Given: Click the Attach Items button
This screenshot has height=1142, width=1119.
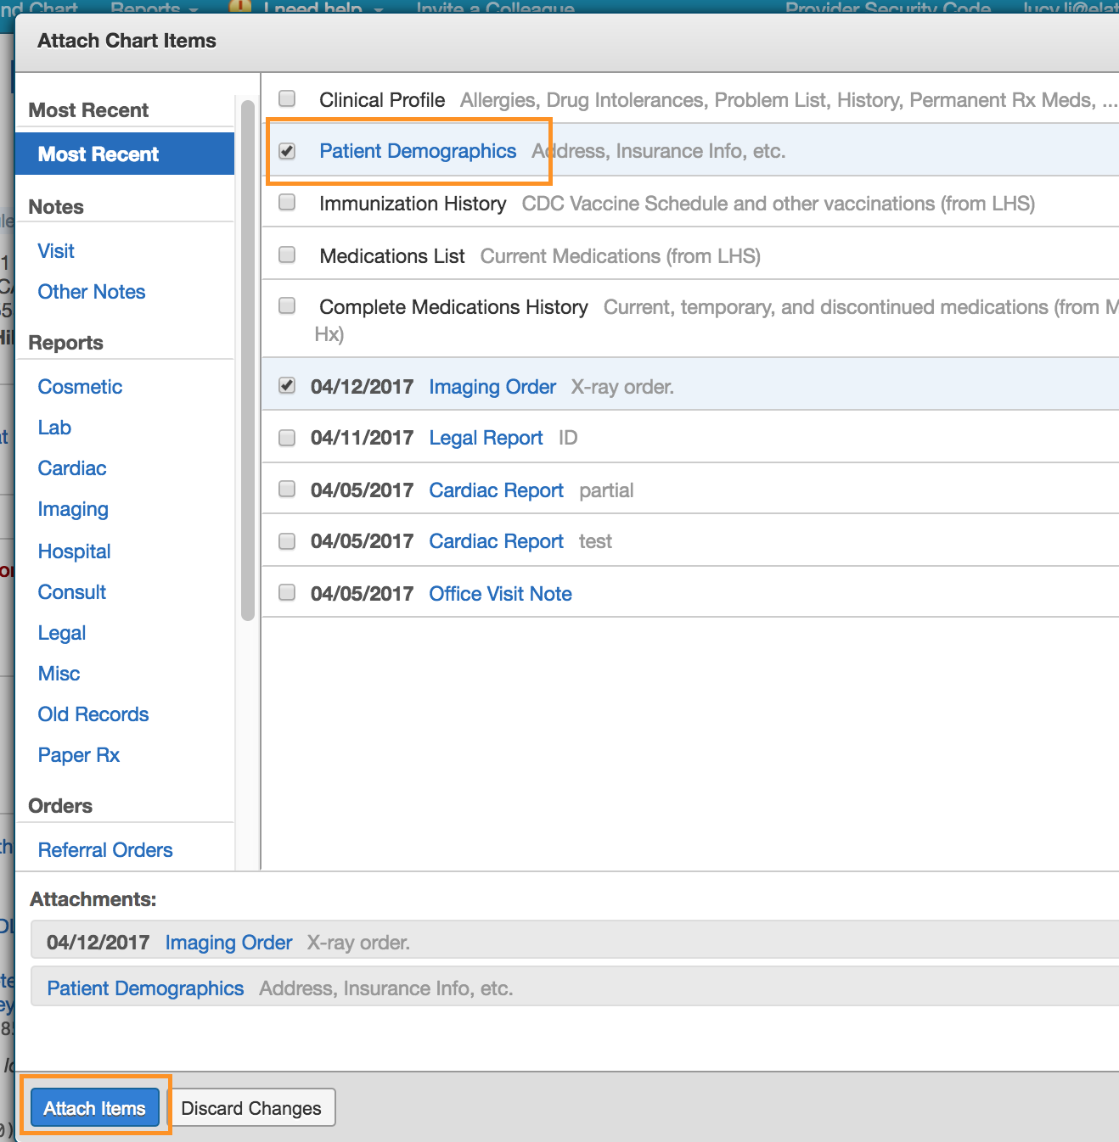Looking at the screenshot, I should coord(95,1108).
